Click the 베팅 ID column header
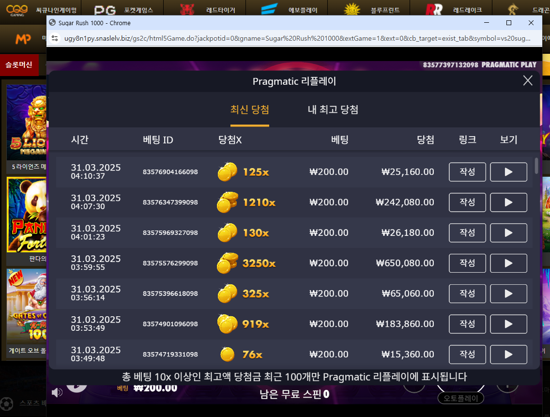Screen dimensions: 550x417 tap(158, 139)
